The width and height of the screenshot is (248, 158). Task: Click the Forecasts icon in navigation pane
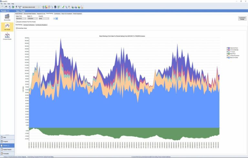pyautogui.click(x=2, y=153)
